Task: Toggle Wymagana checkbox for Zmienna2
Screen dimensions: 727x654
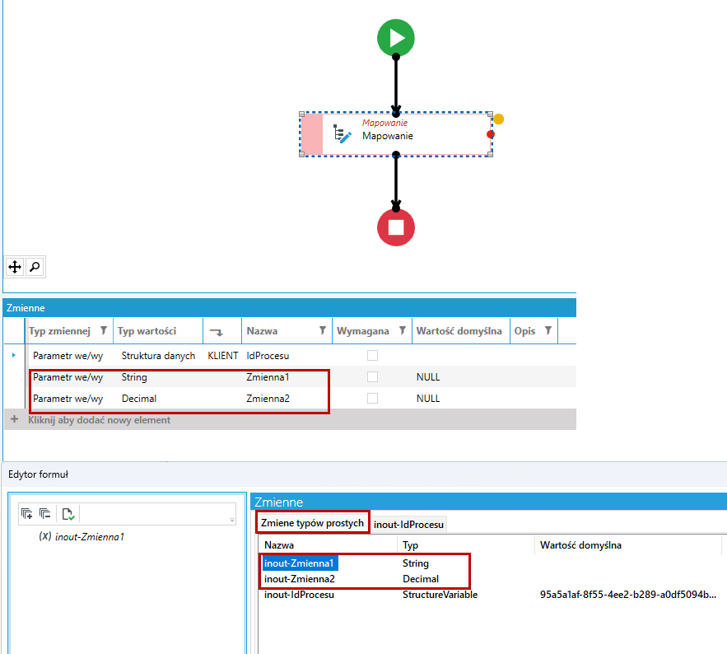Action: click(372, 398)
